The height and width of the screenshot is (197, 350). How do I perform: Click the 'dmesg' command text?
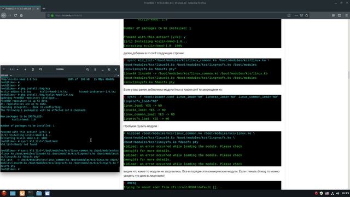click(x=131, y=183)
